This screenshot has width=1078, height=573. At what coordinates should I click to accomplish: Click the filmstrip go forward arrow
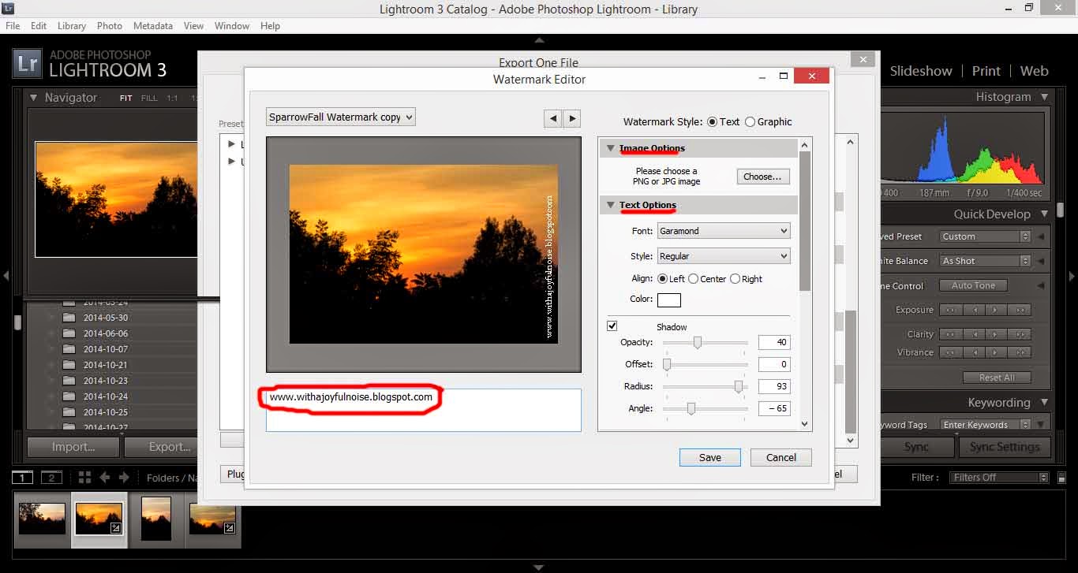(124, 478)
